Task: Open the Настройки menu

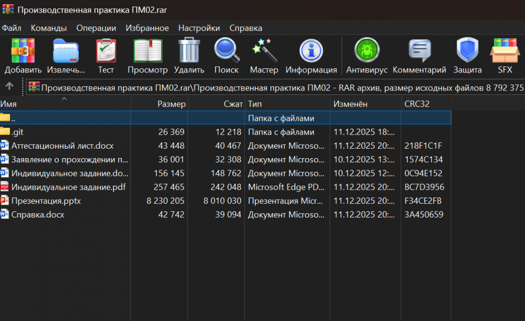Action: click(x=199, y=28)
